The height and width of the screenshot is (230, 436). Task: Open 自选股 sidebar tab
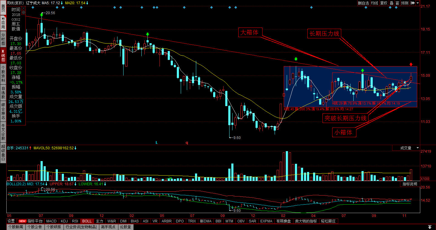click(3, 92)
